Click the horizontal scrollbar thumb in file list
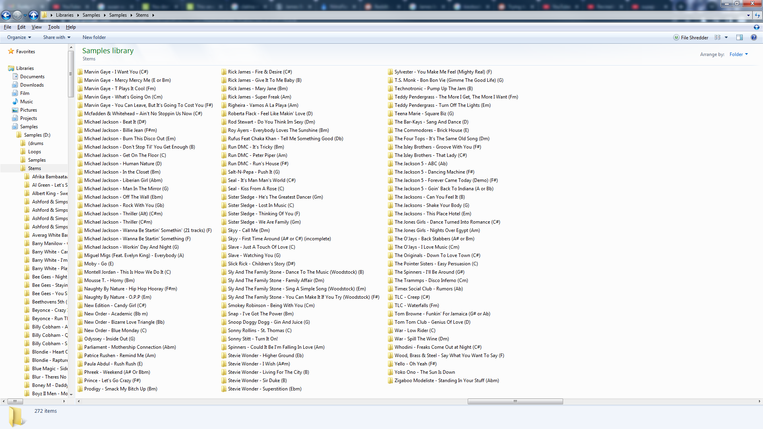The width and height of the screenshot is (763, 429). pyautogui.click(x=515, y=401)
